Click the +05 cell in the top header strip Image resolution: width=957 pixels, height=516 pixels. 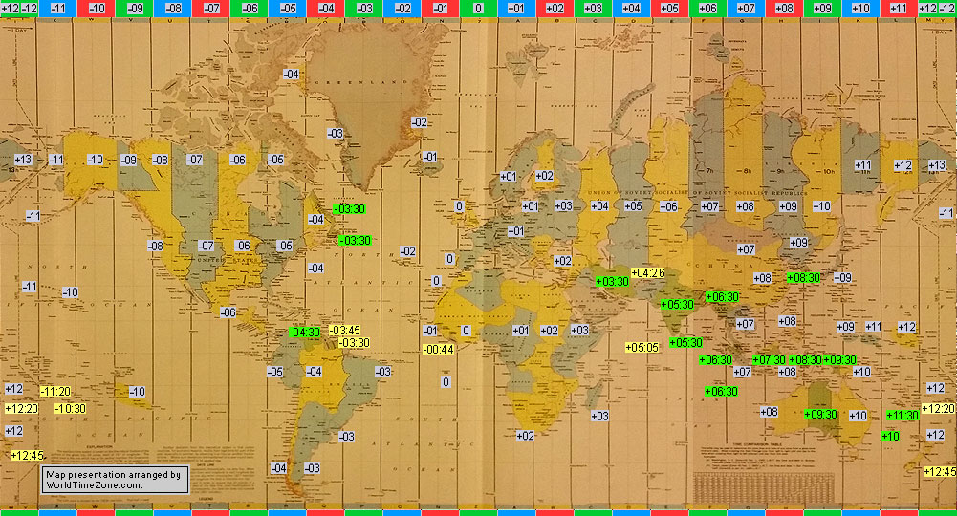[669, 8]
